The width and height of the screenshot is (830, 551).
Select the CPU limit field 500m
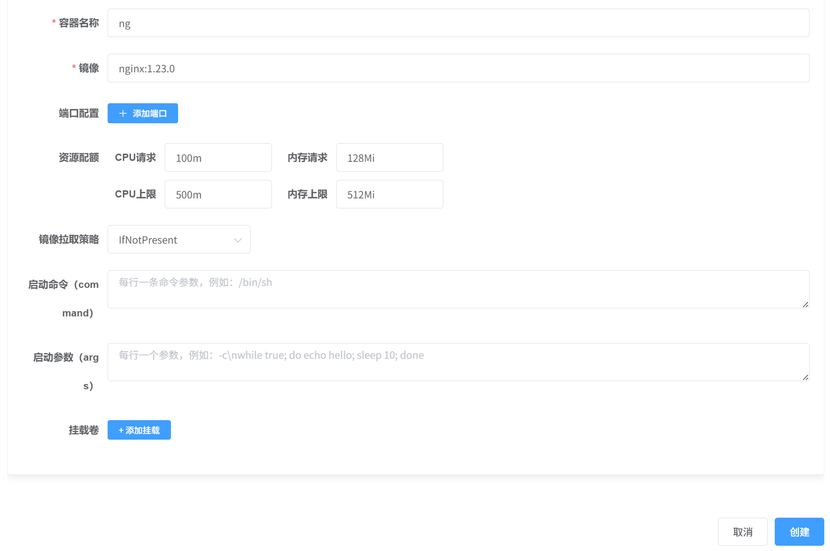pos(218,194)
